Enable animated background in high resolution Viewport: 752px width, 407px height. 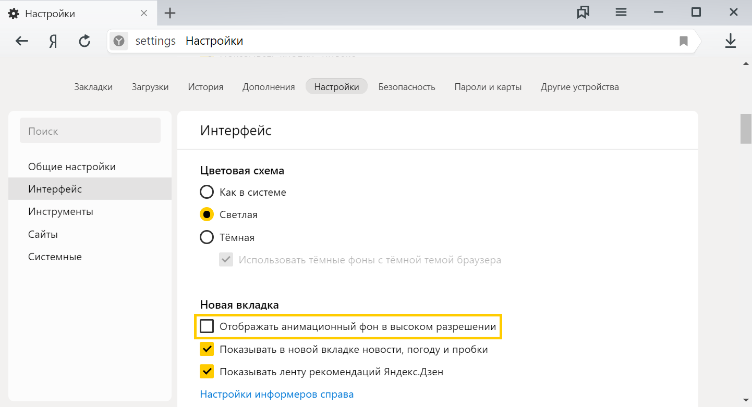pyautogui.click(x=207, y=326)
